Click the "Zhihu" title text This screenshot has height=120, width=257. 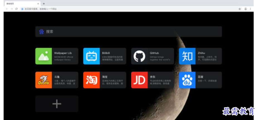(201, 53)
